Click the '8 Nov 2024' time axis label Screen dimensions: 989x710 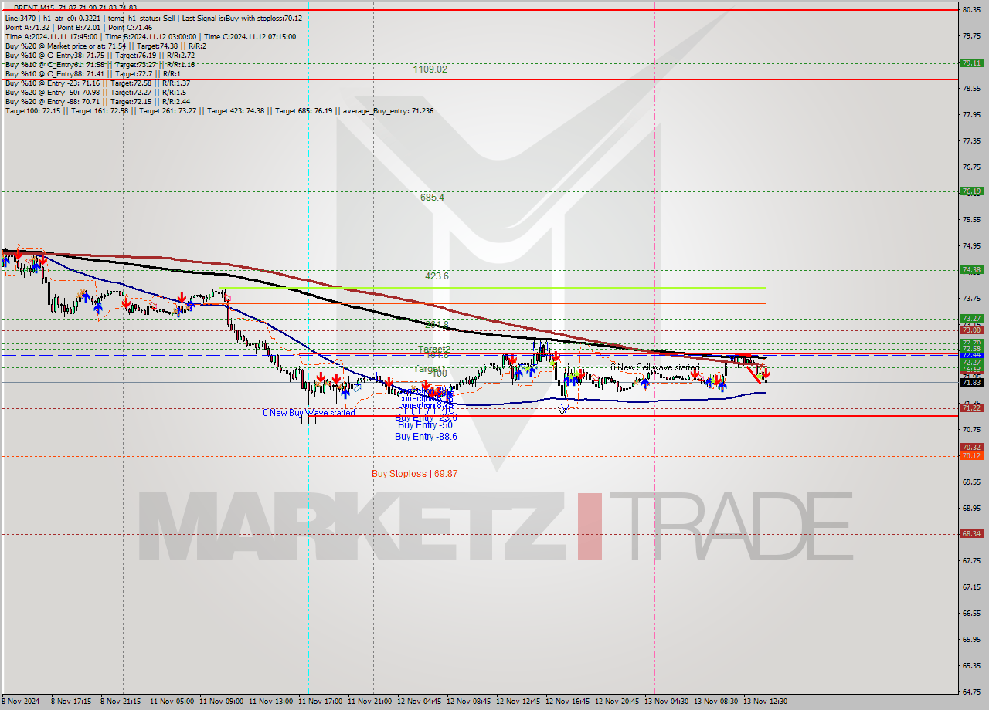[21, 702]
